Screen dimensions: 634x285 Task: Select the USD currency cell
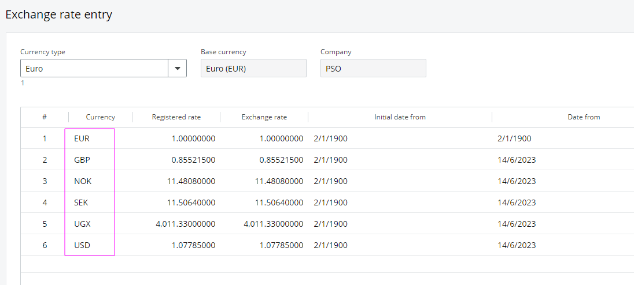coord(100,245)
